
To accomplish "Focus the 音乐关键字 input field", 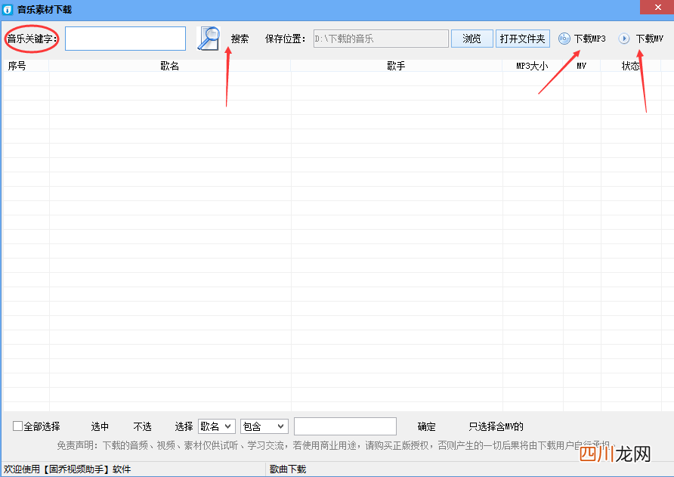I will (x=125, y=39).
